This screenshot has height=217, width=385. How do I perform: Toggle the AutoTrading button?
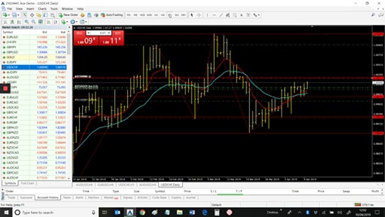pos(112,15)
